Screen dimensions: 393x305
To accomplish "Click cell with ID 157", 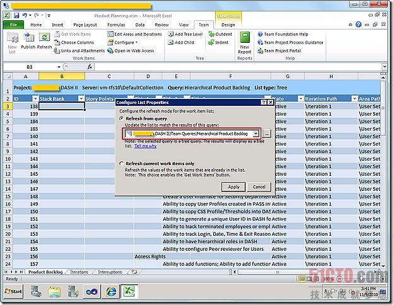I will click(x=26, y=264).
